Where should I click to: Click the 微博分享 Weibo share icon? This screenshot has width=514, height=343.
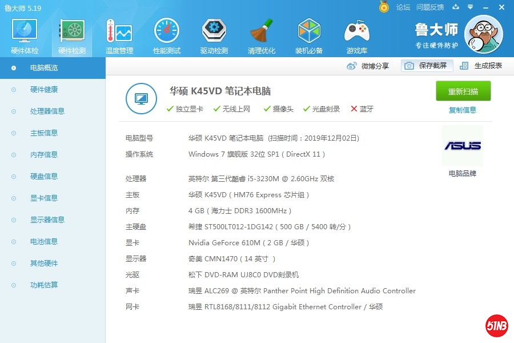coord(352,66)
